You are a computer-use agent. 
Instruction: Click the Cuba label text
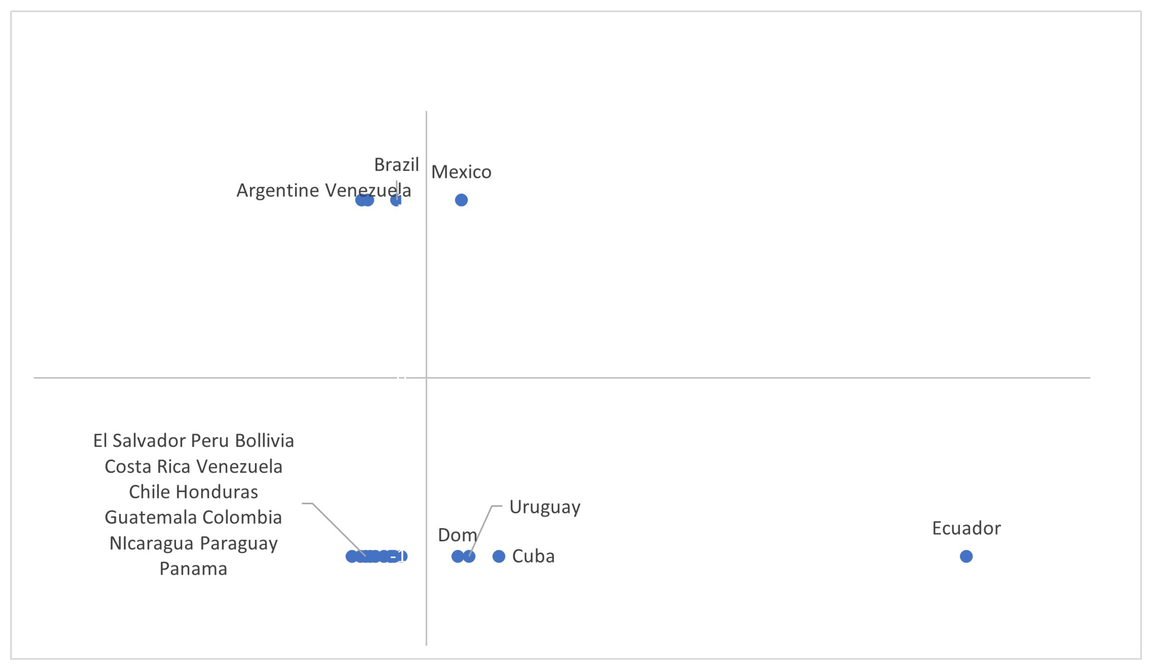(533, 556)
